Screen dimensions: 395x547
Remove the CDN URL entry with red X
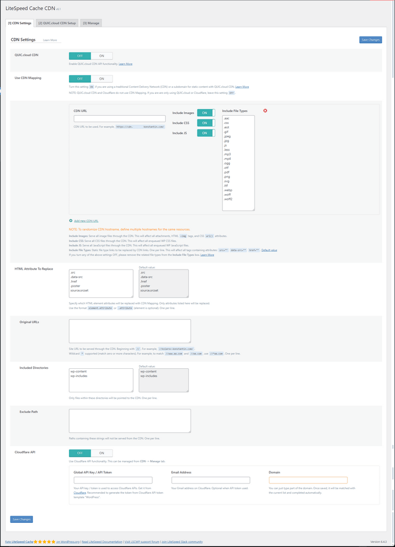pos(265,111)
